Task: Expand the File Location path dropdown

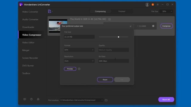Action: [x=81, y=100]
